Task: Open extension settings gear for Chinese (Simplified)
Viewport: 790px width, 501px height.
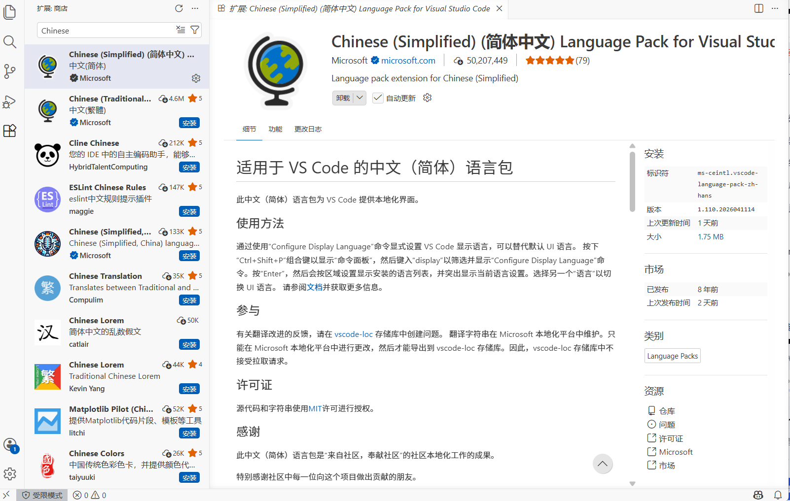Action: tap(196, 78)
